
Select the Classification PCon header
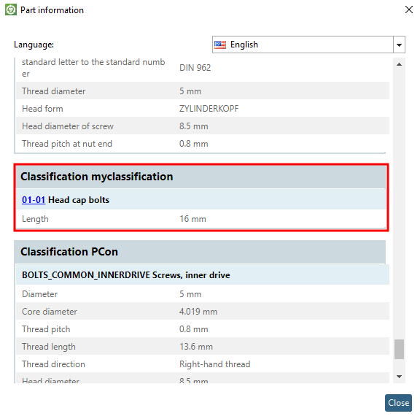(x=200, y=252)
